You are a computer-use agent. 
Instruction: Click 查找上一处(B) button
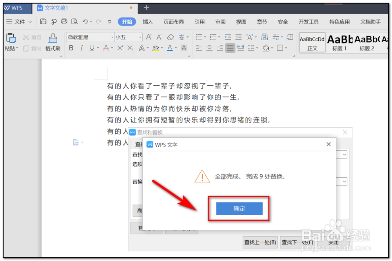click(260, 242)
